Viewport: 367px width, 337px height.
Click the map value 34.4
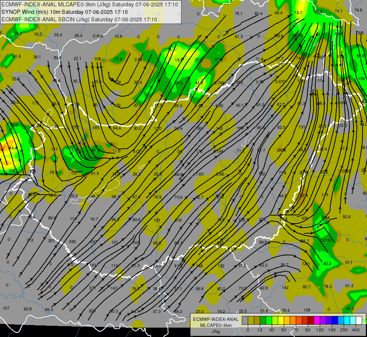tap(78, 36)
